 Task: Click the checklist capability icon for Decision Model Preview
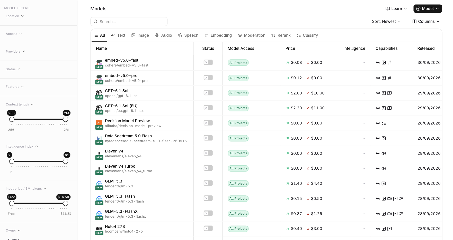[x=384, y=123]
